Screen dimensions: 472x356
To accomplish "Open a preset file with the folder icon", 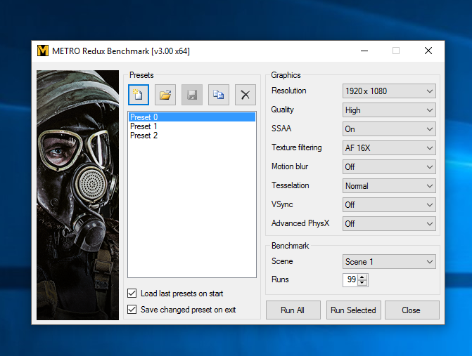I will point(165,95).
